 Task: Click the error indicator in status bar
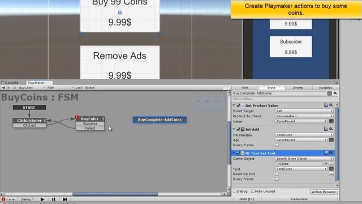pos(9,199)
